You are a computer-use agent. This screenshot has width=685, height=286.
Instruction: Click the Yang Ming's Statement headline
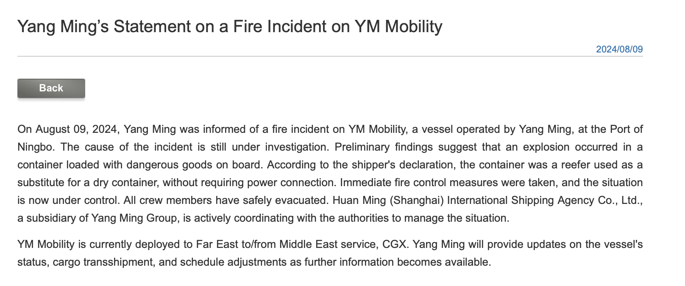[x=229, y=27]
